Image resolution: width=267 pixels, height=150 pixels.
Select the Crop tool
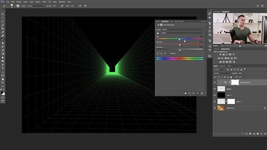(3, 28)
